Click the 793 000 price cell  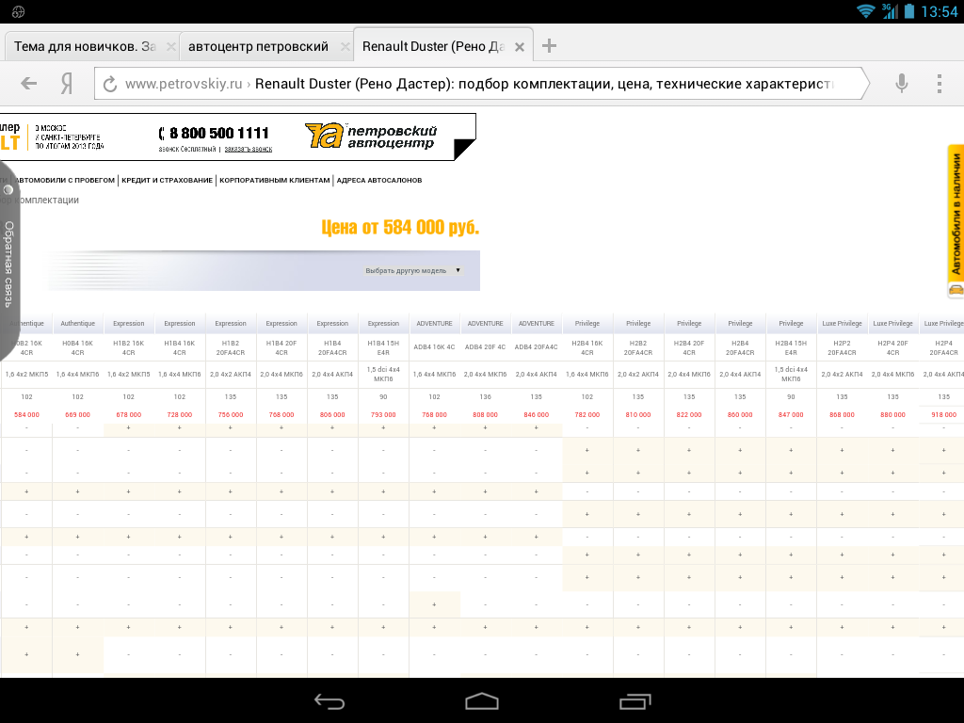tap(384, 415)
